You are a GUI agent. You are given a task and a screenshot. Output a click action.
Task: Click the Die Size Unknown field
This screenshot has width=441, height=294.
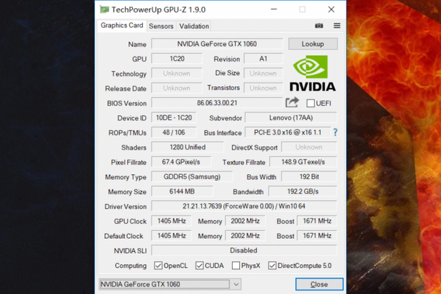click(x=263, y=74)
